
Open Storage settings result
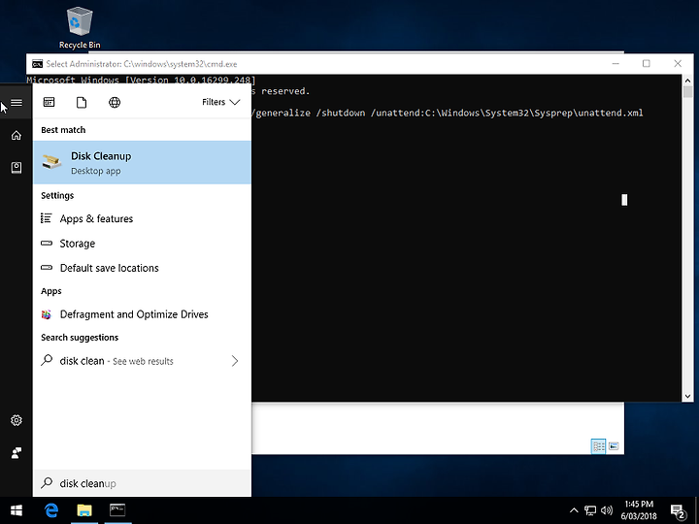(142, 244)
